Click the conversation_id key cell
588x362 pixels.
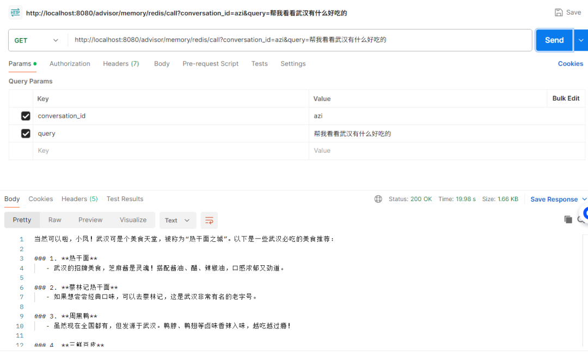pos(170,116)
